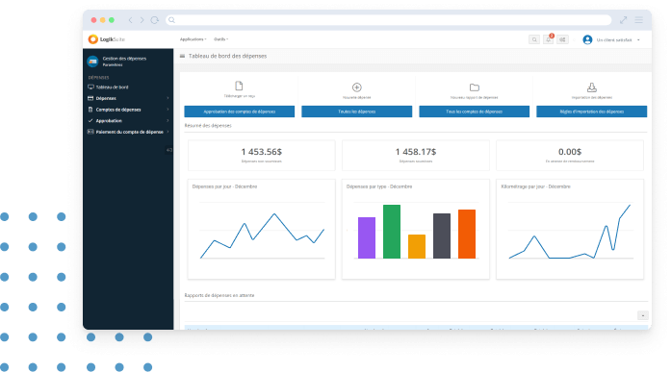The width and height of the screenshot is (671, 372).
Task: Click the Télécharger un reçu document icon
Action: [x=239, y=86]
